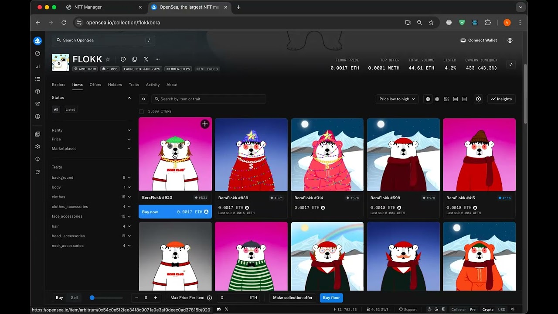Open the Settings gear in left sidebar
Viewport: 558px width, 314px height.
(x=37, y=147)
